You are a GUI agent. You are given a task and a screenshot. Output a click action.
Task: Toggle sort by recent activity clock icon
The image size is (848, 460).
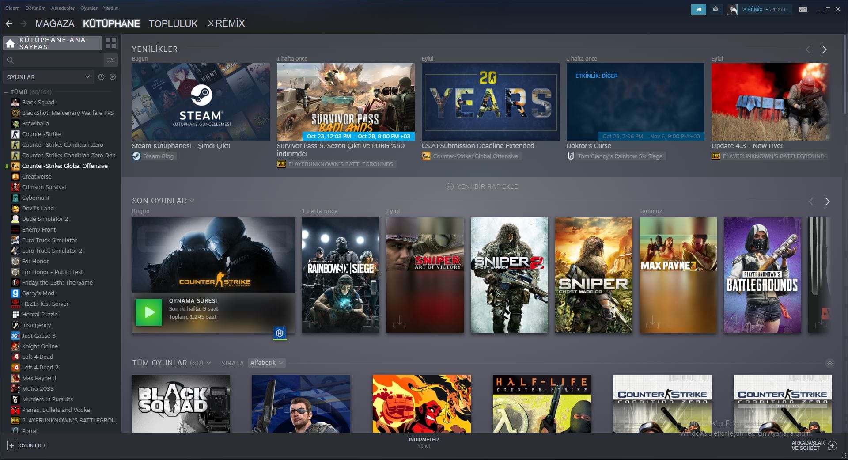(101, 77)
